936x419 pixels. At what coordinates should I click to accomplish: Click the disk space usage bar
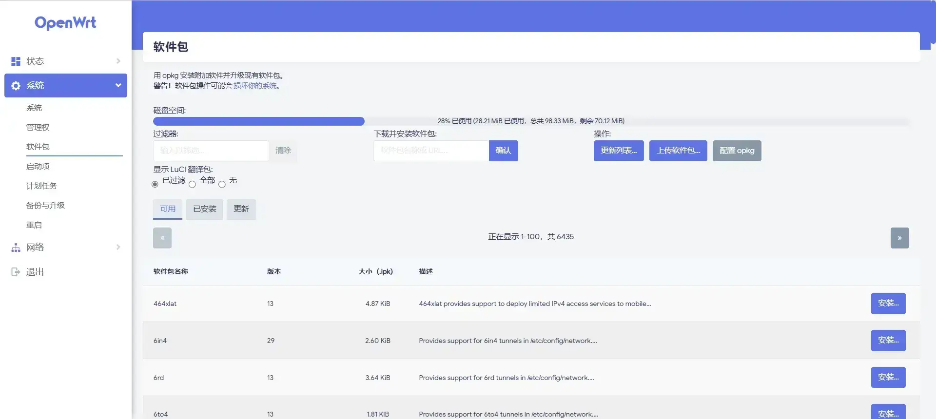(530, 121)
